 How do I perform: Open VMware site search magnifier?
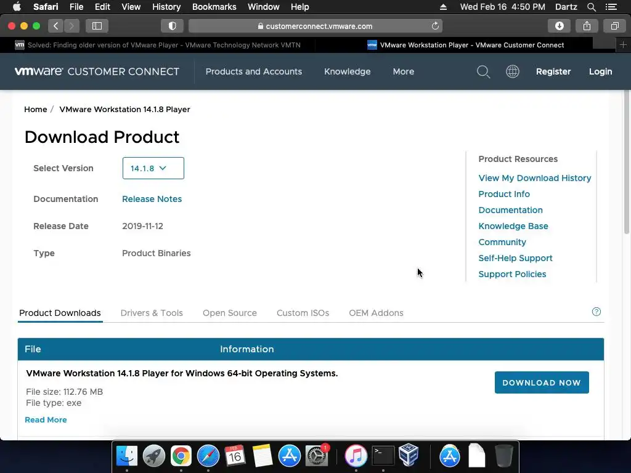click(x=483, y=71)
